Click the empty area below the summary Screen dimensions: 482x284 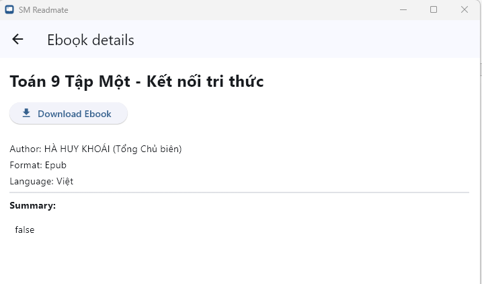(239, 262)
